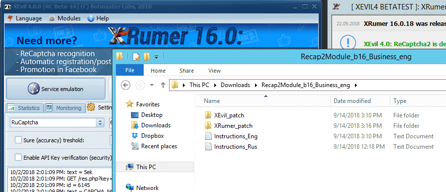This screenshot has height=192, width=446.
Task: Click the log line 'text = 5ek'
Action: pyautogui.click(x=51, y=172)
